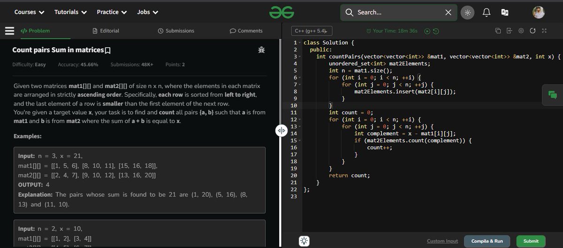Click the 'Input: n = 2, x = 10,' text
Viewport: 563px width, 248px height.
[50, 229]
